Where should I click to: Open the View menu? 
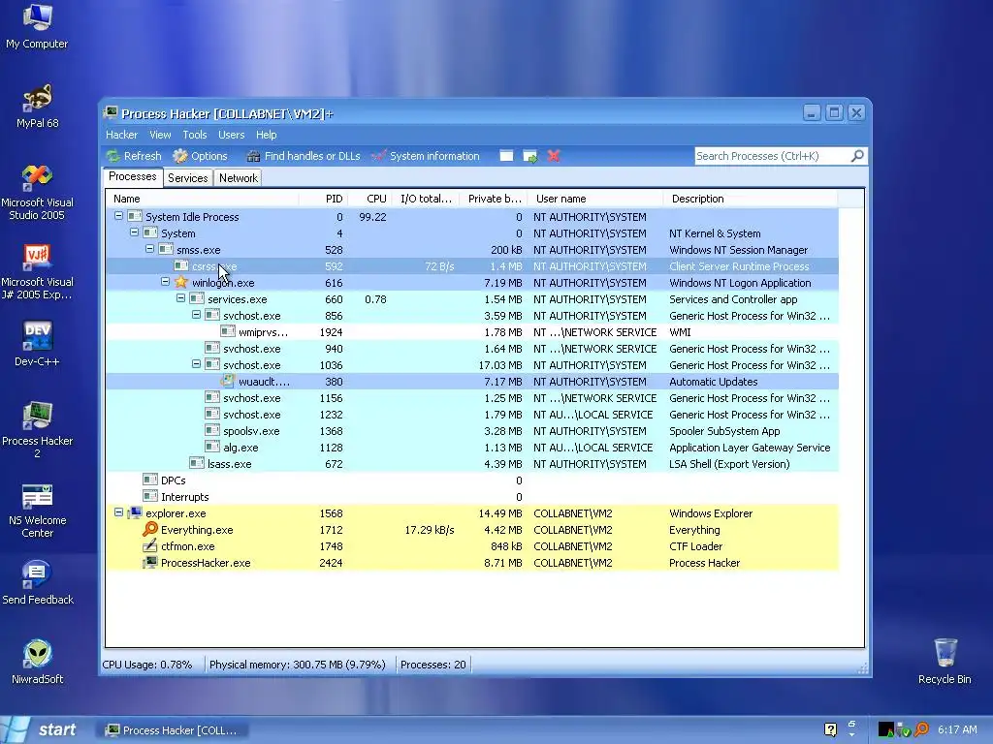point(160,135)
